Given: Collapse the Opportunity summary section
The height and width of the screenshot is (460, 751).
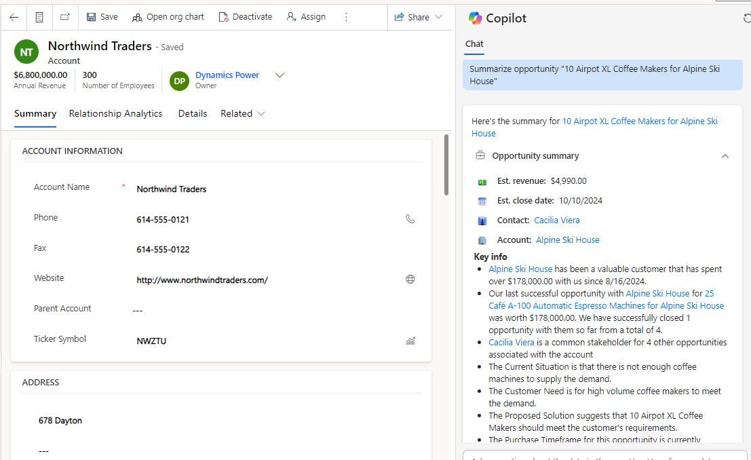Looking at the screenshot, I should 725,156.
